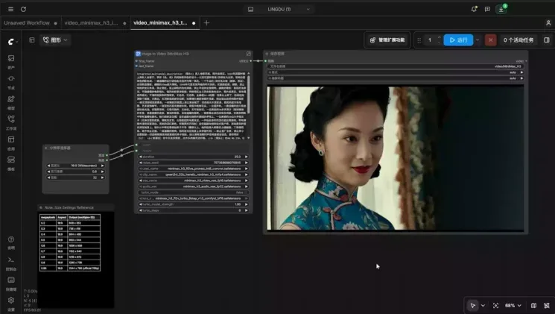This screenshot has height=314, width=555.
Task: Open the 0 active tasks button
Action: [x=518, y=40]
